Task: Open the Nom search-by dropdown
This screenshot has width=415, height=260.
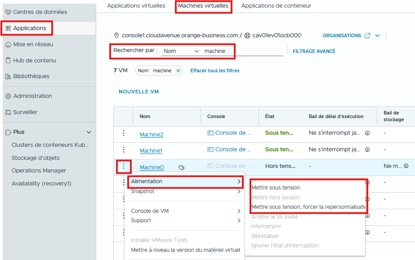Action: click(x=181, y=51)
